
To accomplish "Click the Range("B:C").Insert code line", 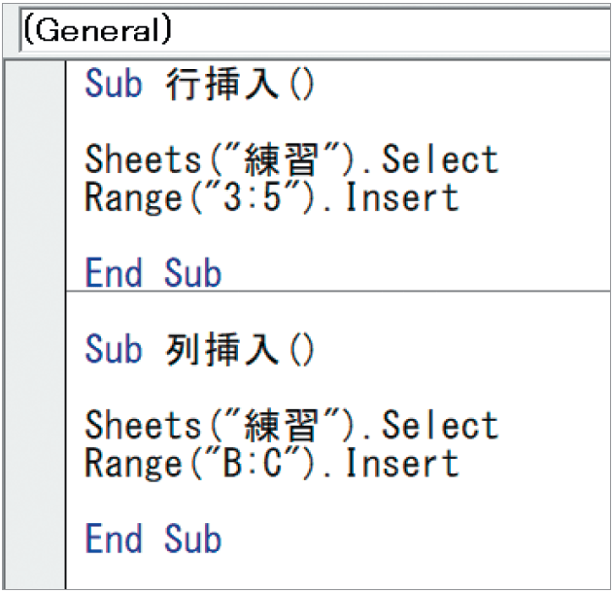I will 272,463.
